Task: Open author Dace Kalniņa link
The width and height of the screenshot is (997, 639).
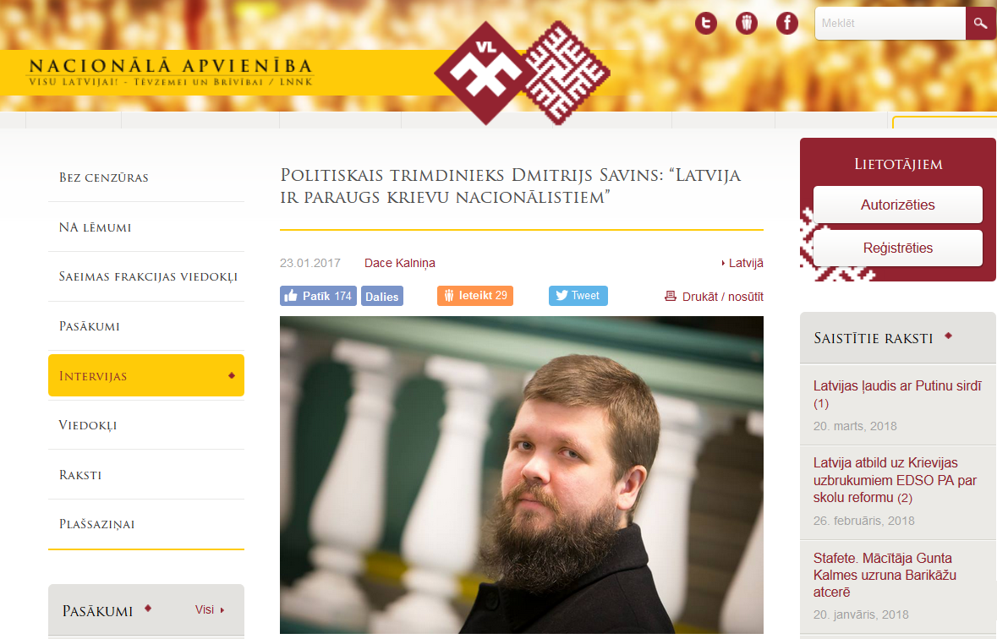Action: click(x=399, y=263)
